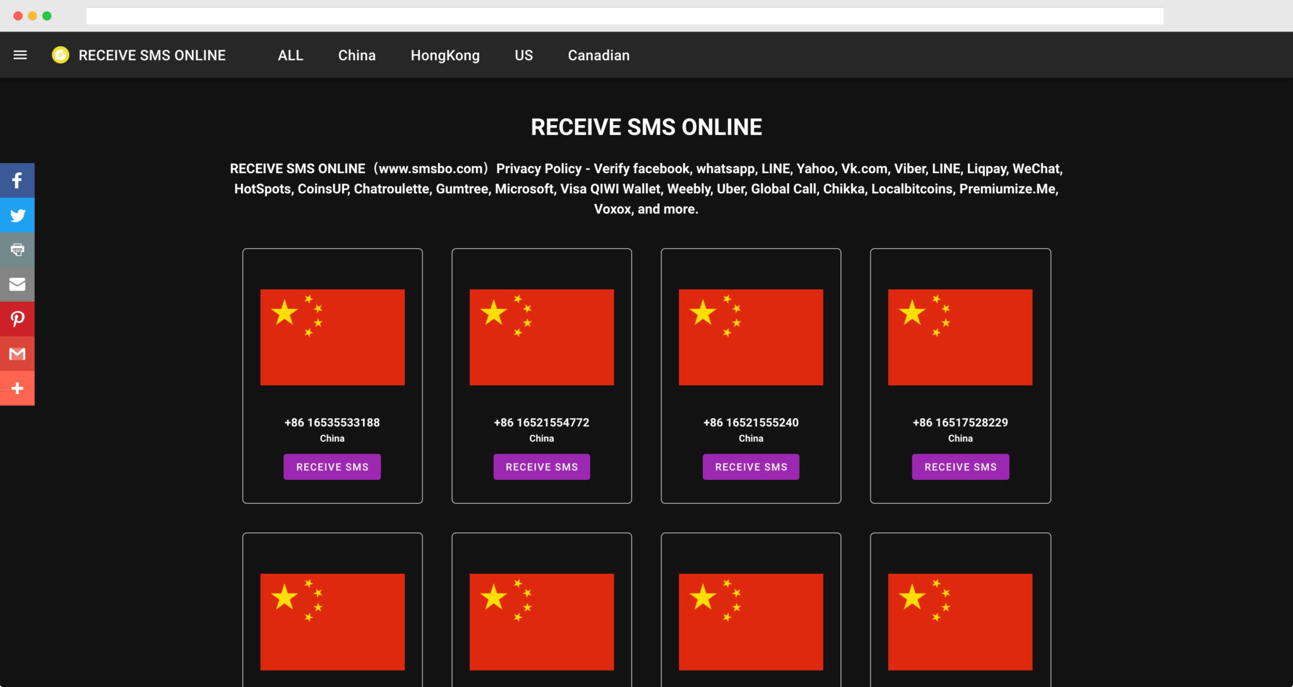Pin this page on Pinterest
The image size is (1293, 687).
17,319
